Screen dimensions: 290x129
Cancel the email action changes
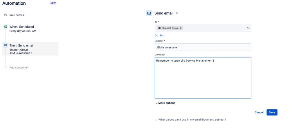259,112
